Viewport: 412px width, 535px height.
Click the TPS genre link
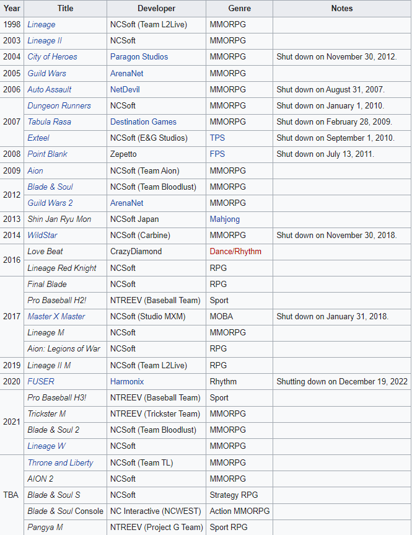217,138
